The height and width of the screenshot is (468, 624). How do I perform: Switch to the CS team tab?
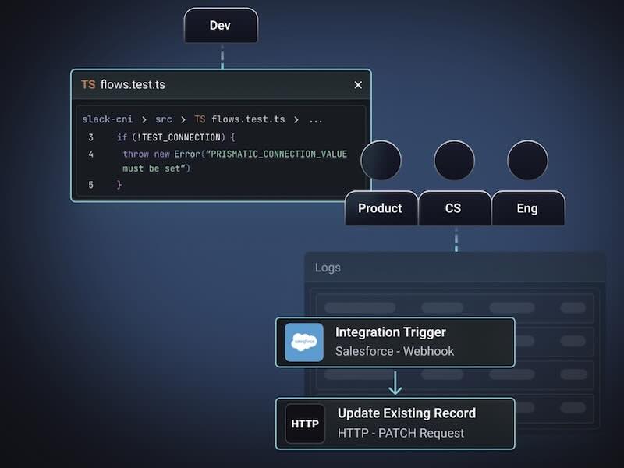tap(453, 208)
